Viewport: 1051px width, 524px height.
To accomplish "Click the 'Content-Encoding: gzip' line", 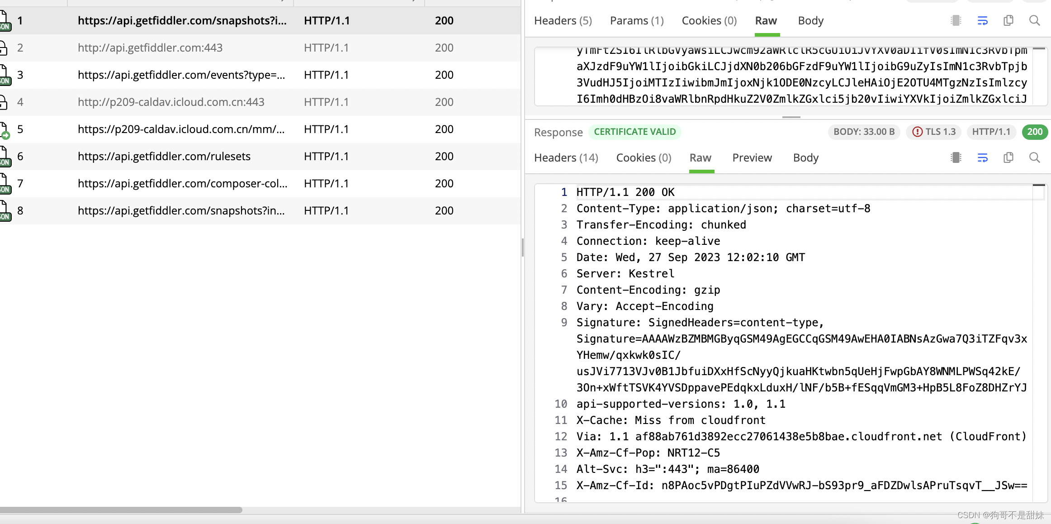I will [648, 290].
